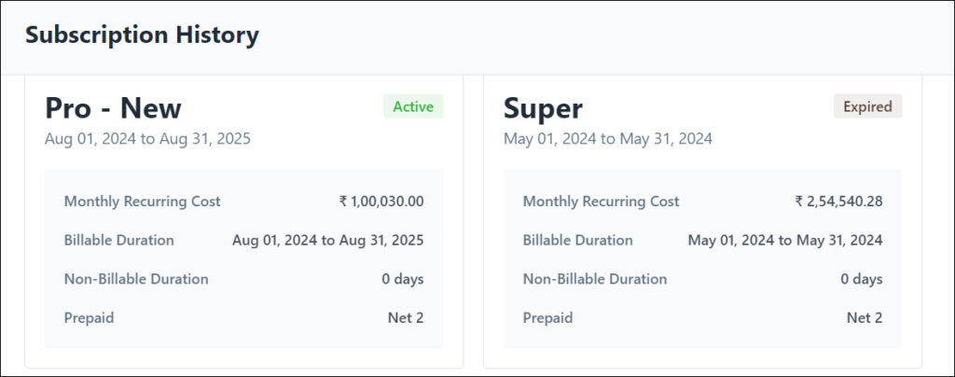Image resolution: width=955 pixels, height=377 pixels.
Task: Click 0 days value in Super card
Action: (x=861, y=279)
